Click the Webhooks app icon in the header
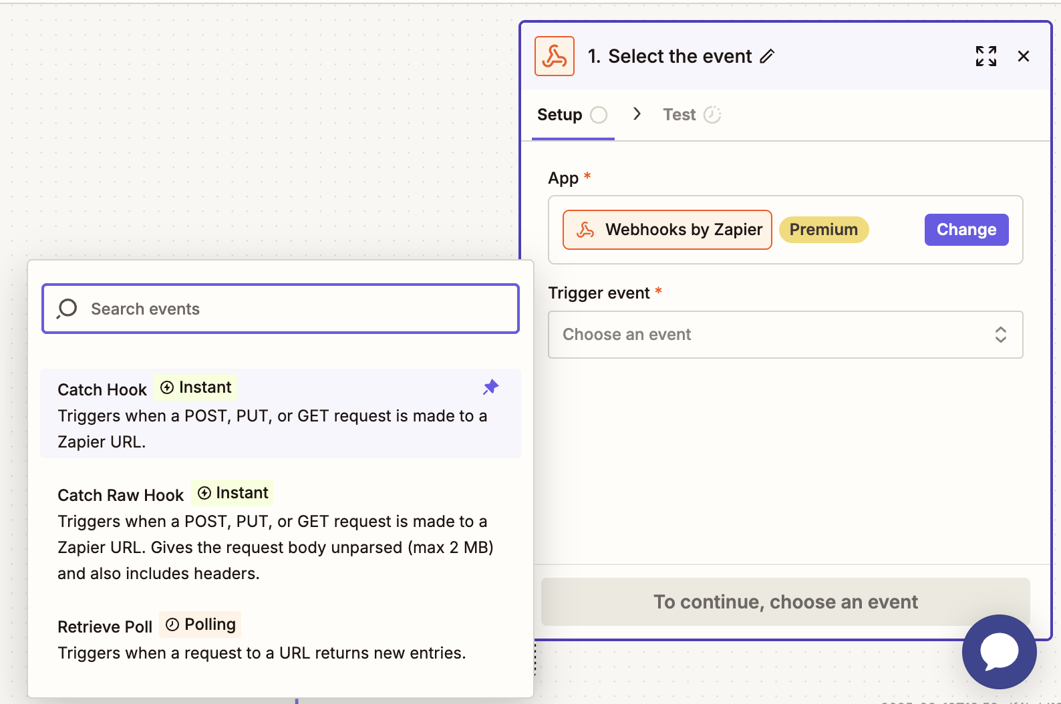This screenshot has width=1061, height=704. [x=554, y=56]
